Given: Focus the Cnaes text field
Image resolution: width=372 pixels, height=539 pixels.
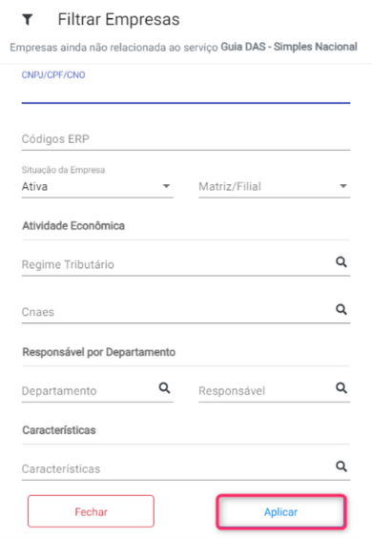Looking at the screenshot, I should point(177,312).
